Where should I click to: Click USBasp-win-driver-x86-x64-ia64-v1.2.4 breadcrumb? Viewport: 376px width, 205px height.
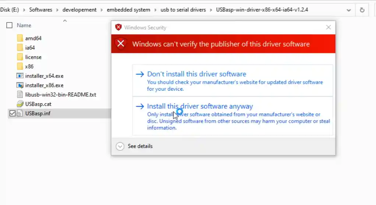click(x=262, y=10)
